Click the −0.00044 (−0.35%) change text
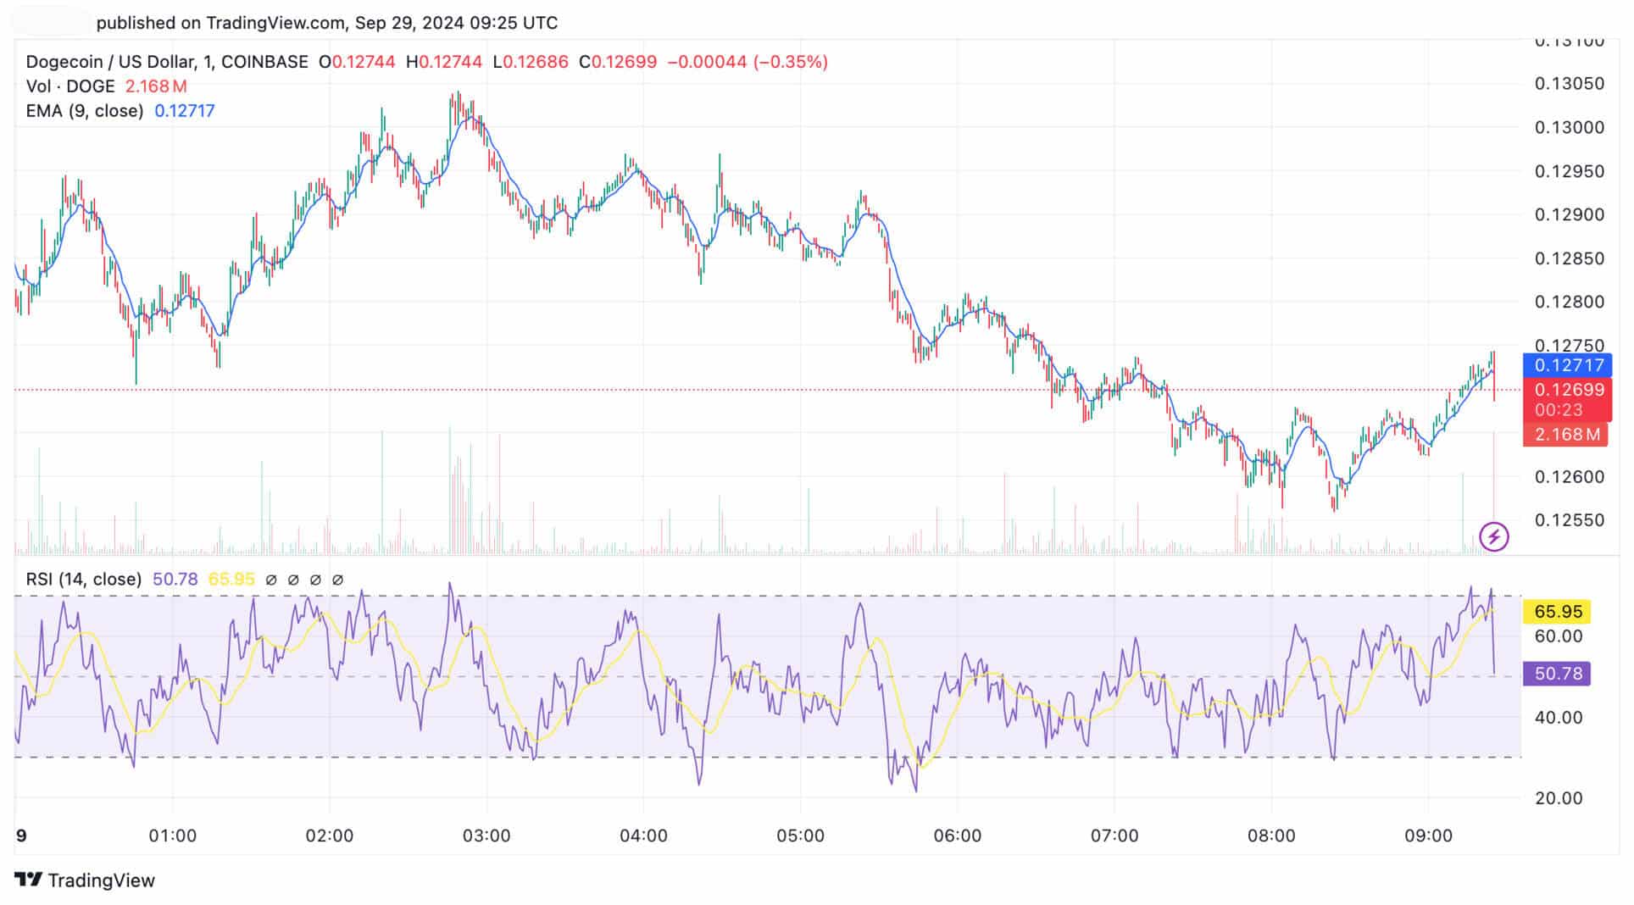This screenshot has width=1634, height=905. pyautogui.click(x=748, y=62)
